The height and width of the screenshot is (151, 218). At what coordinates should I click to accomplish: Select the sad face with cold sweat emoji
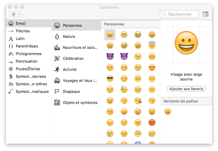coord(124,89)
